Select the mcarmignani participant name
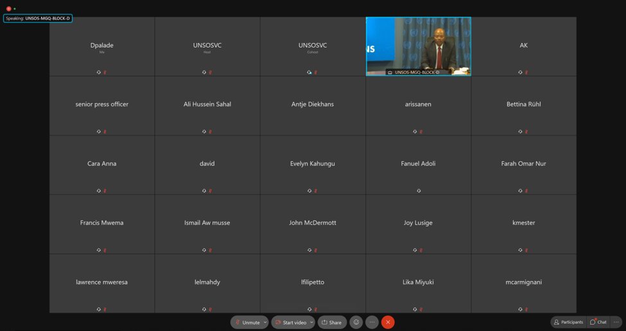Image resolution: width=626 pixels, height=331 pixels. [x=523, y=282]
